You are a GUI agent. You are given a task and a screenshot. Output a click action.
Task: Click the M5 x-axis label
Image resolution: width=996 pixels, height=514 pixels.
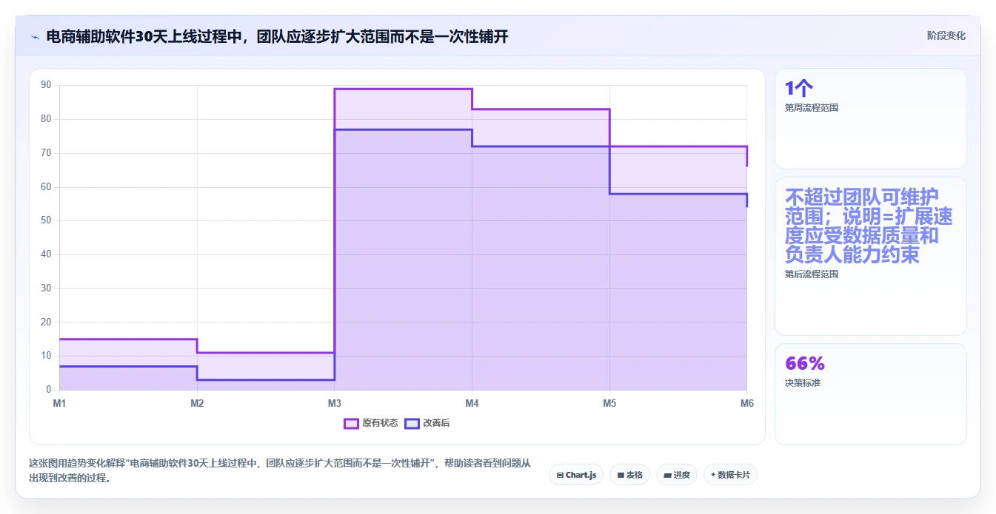(609, 403)
